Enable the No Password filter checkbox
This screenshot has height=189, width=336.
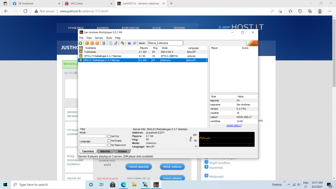(x=109, y=145)
